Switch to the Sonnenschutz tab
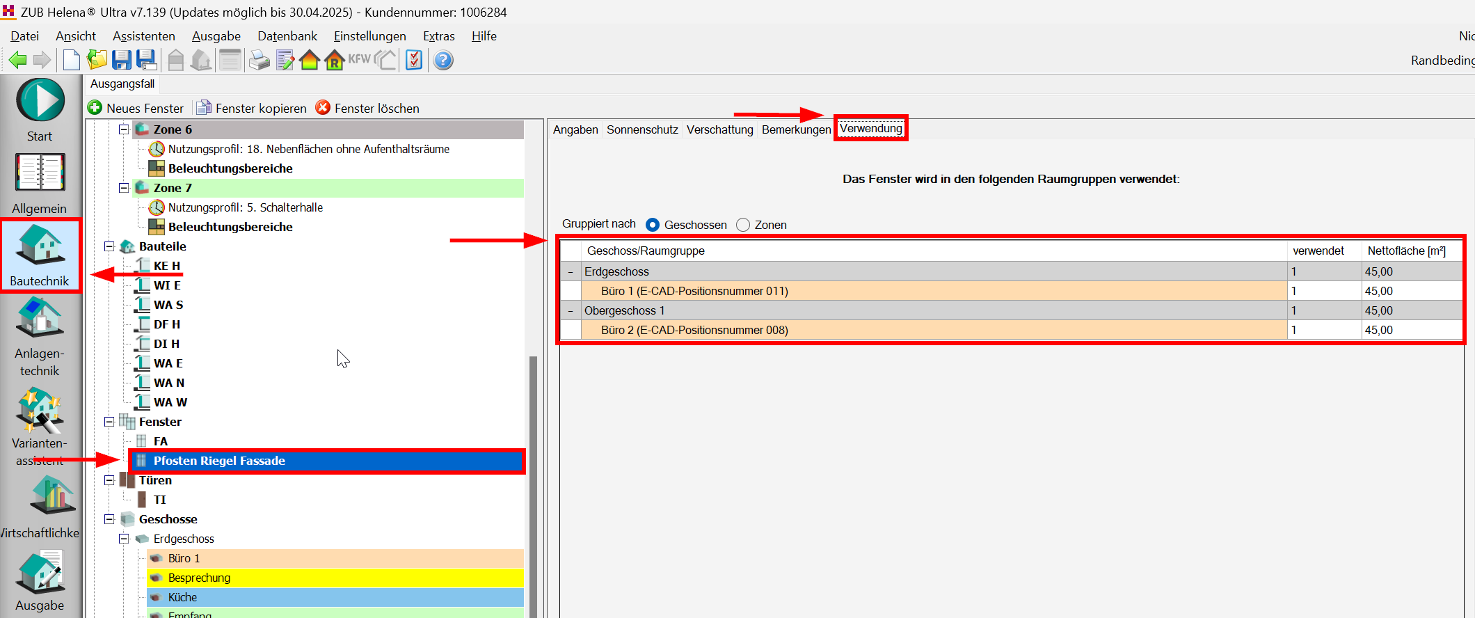This screenshot has height=618, width=1475. 642,129
